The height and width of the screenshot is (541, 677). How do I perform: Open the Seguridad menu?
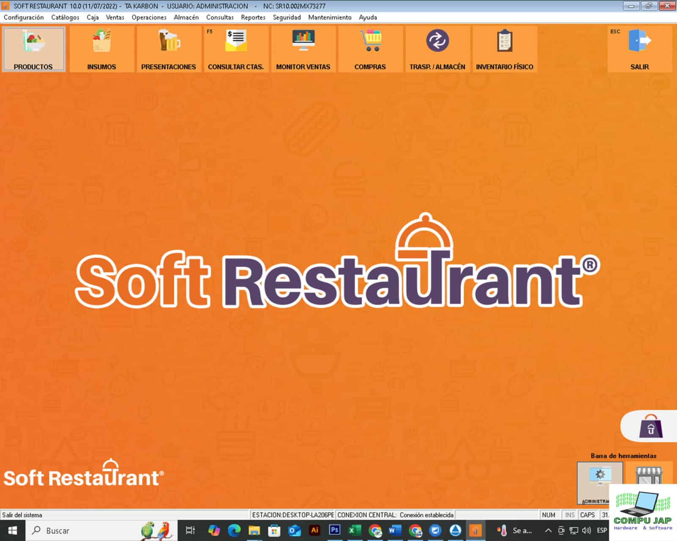pos(287,17)
